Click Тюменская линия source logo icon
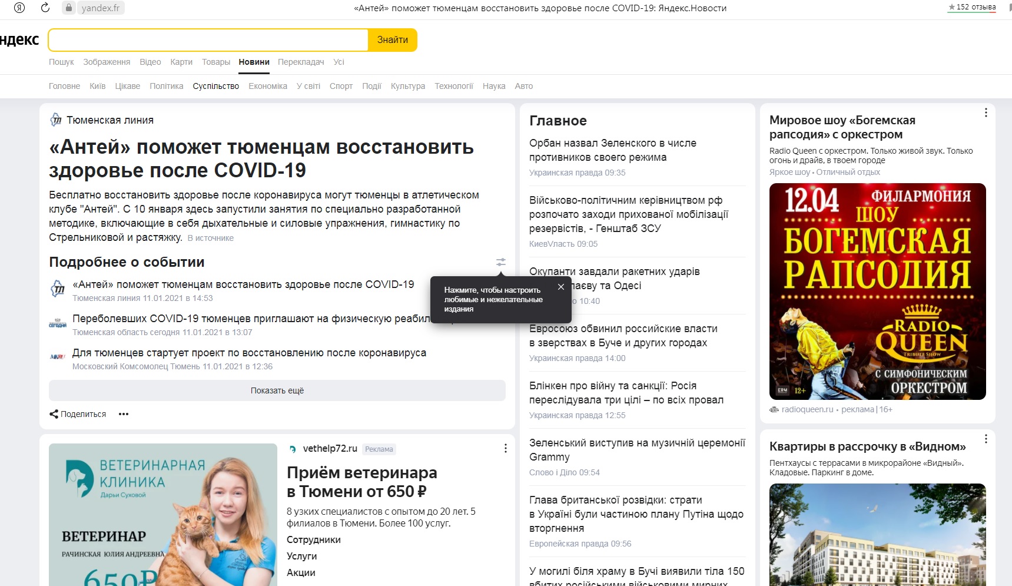Viewport: 1012px width, 586px height. [55, 120]
